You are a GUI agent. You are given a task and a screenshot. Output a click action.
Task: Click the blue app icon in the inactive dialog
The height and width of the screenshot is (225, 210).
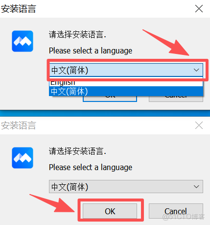pyautogui.click(x=23, y=158)
